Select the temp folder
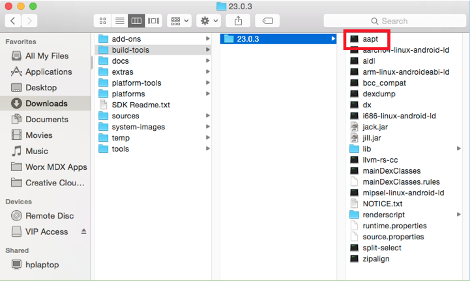Screen dimensions: 470x281 point(153,138)
